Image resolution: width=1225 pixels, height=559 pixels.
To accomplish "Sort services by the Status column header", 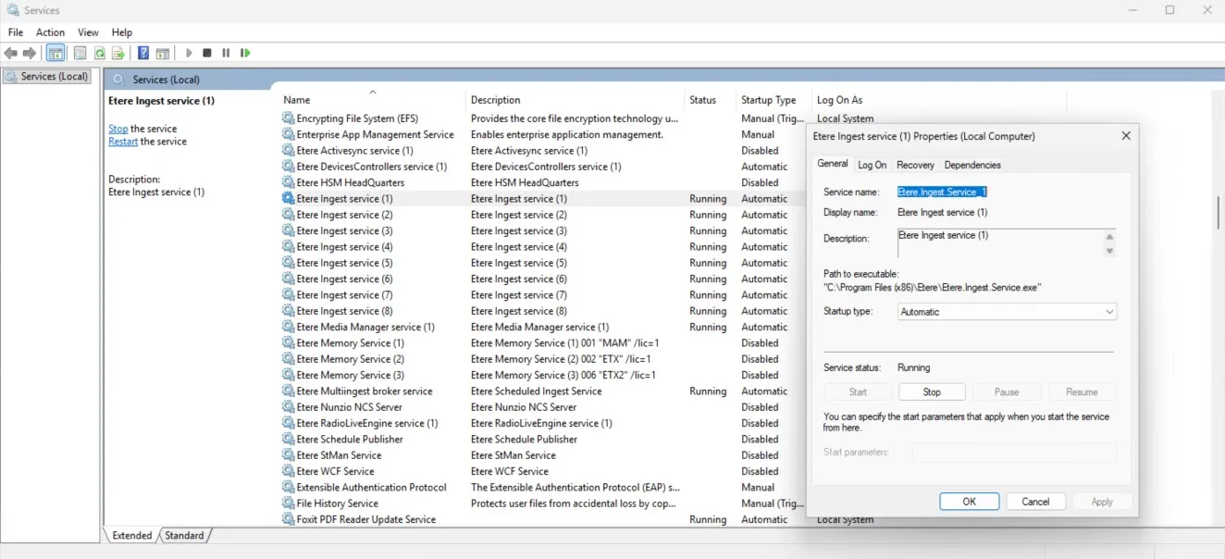I will (702, 100).
